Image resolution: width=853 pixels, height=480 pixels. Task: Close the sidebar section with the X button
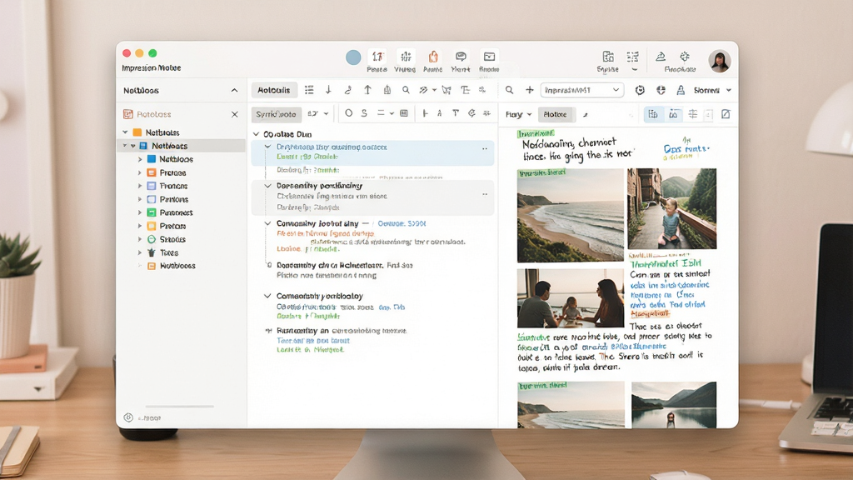[x=234, y=114]
